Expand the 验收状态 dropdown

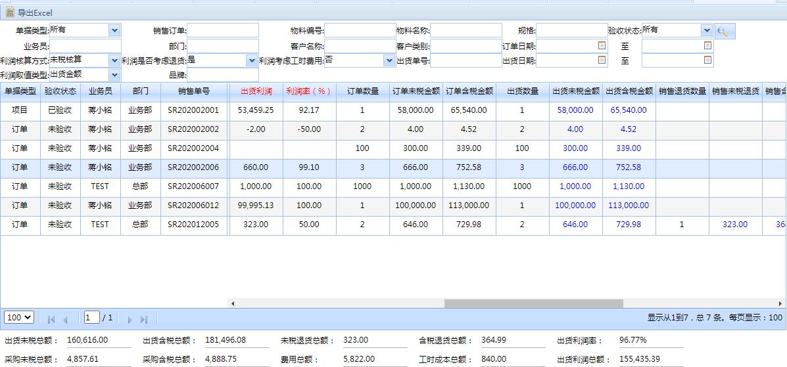pyautogui.click(x=707, y=30)
